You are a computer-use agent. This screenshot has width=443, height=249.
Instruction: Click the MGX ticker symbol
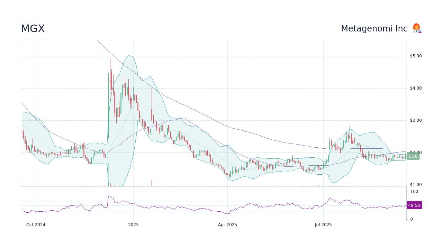(33, 28)
